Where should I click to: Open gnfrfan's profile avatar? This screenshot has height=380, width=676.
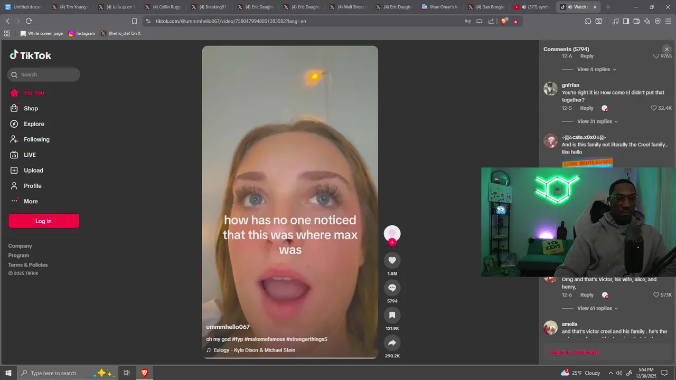(551, 89)
